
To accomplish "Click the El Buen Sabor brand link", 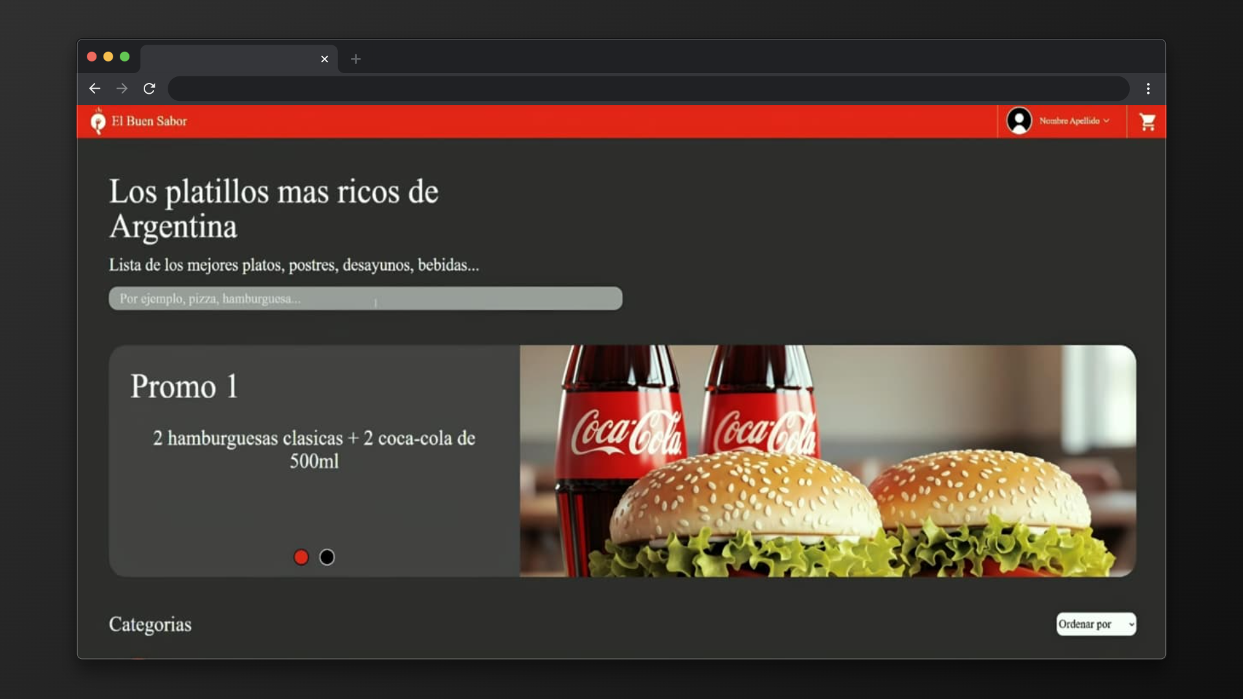I will (x=149, y=121).
